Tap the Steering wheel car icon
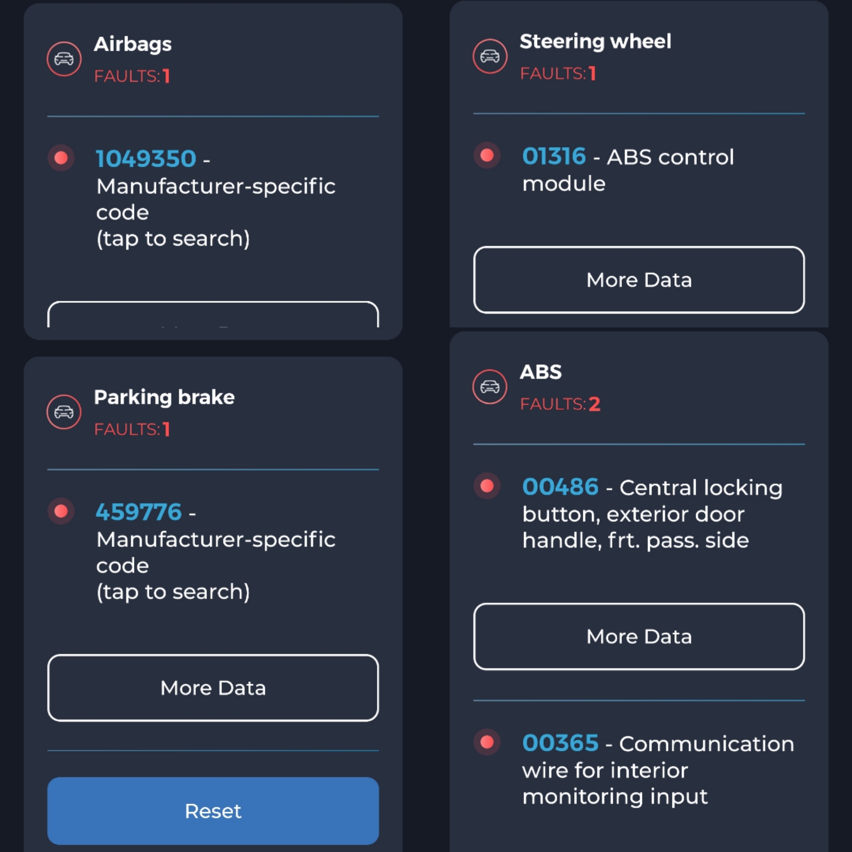 490,56
